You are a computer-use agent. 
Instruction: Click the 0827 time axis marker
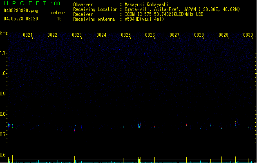(x=174, y=35)
